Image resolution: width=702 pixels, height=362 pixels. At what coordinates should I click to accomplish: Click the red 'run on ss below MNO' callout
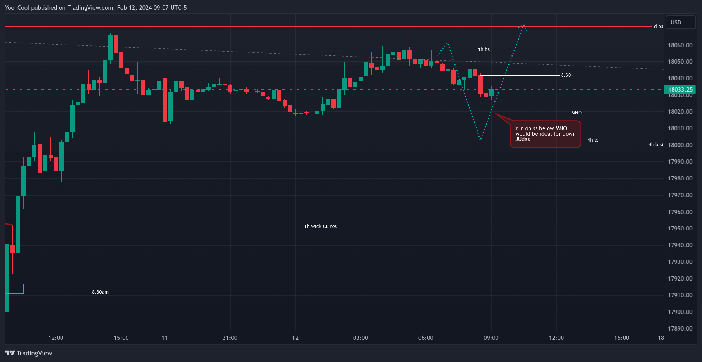tap(545, 134)
